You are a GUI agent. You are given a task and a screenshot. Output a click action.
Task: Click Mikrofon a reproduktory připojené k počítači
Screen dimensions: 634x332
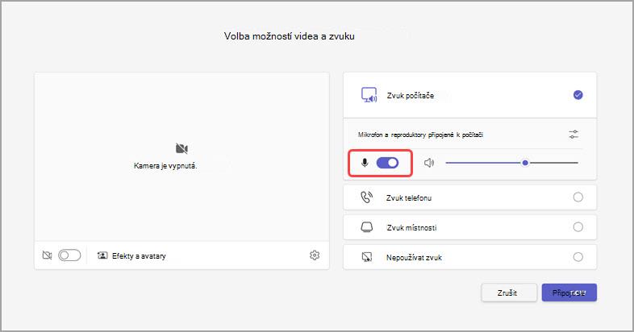coord(420,135)
